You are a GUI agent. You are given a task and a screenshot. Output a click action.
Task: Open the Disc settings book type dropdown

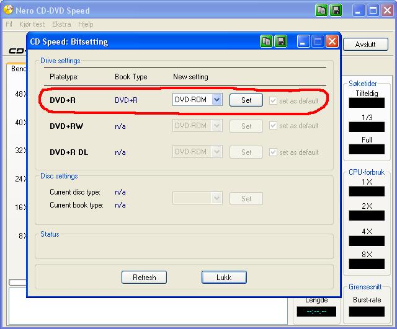(x=197, y=198)
